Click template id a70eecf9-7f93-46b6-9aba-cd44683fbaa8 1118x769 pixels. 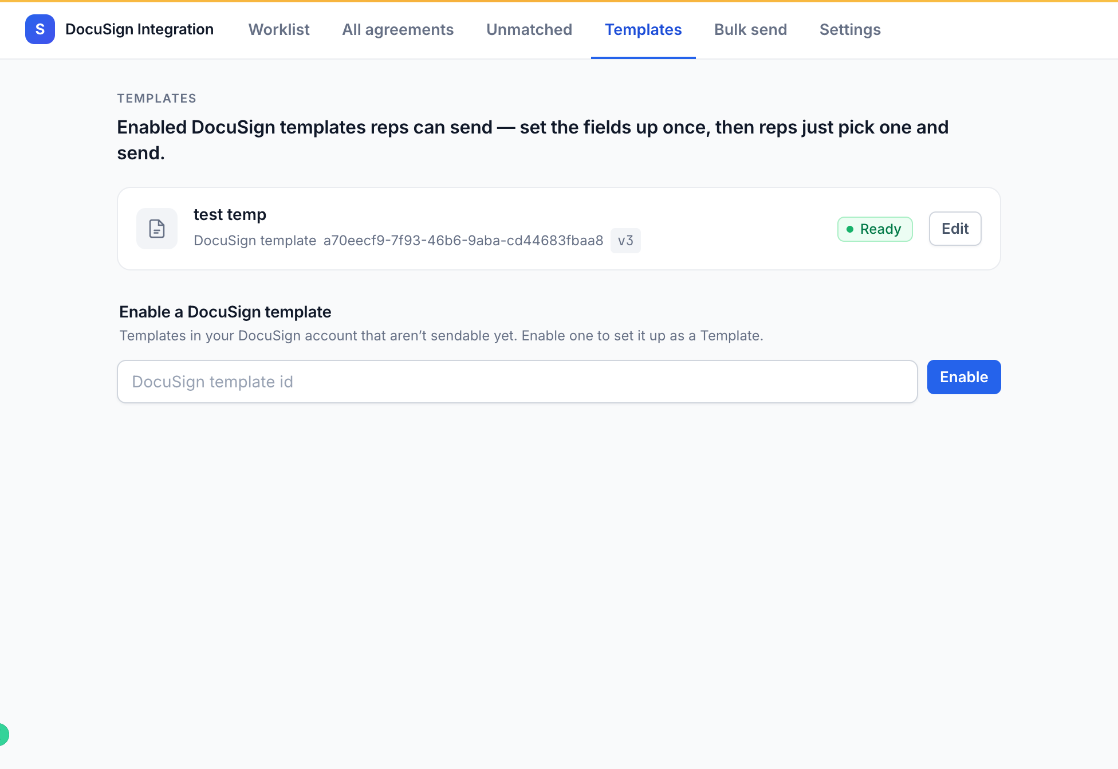(463, 241)
